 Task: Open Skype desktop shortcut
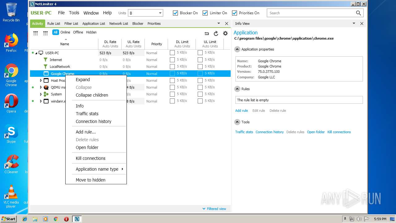[x=11, y=134]
